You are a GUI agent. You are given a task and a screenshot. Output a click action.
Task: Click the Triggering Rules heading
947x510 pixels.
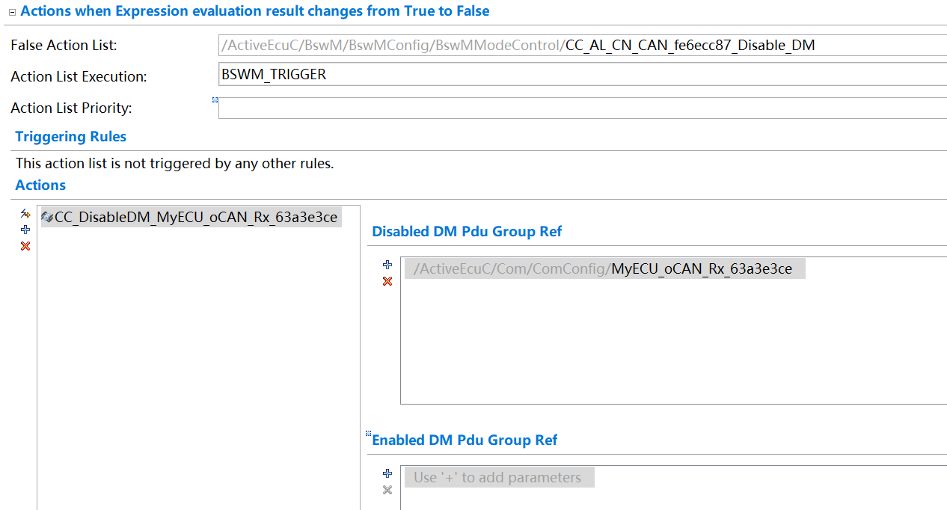coord(71,137)
